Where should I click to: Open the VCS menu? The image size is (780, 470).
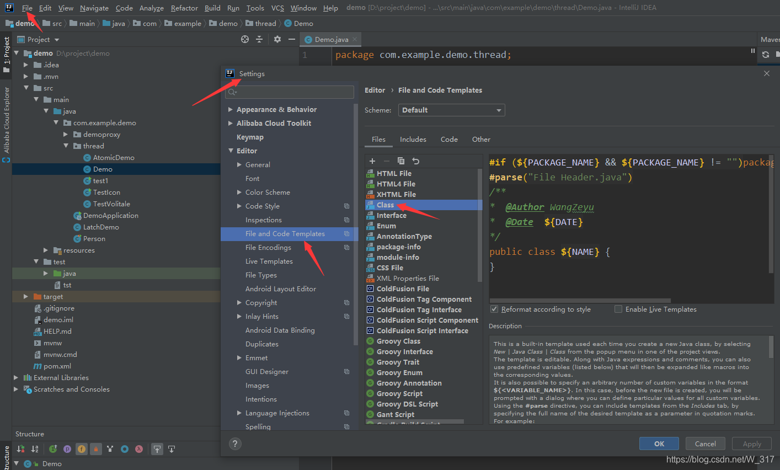click(277, 8)
